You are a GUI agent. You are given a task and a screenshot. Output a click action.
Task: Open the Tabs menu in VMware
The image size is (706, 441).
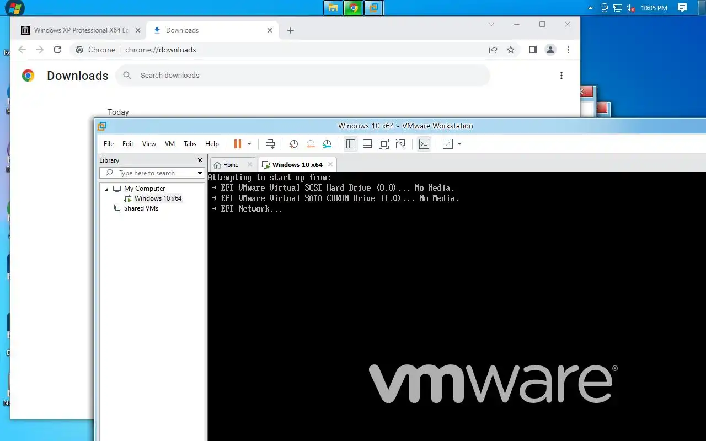pyautogui.click(x=190, y=144)
